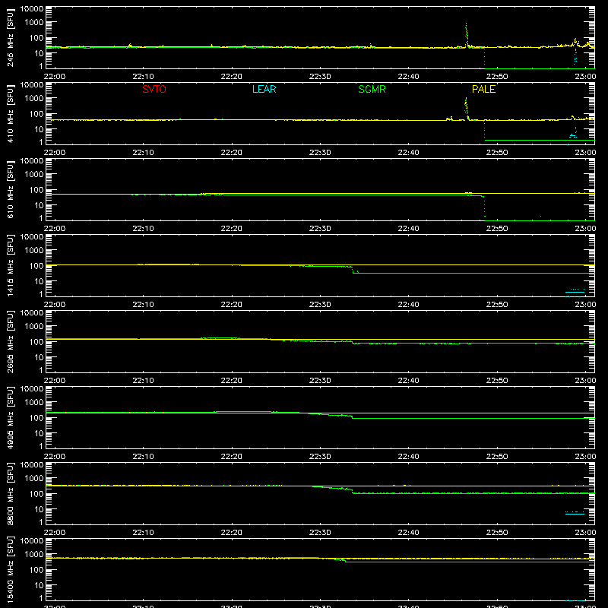Screen dimensions: 608x608
Task: Click 22:20 tick under 4995 MHz panel
Action: point(232,457)
